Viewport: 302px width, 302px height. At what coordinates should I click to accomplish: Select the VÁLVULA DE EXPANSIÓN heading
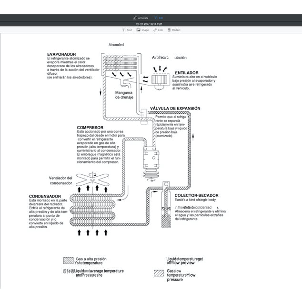pyautogui.click(x=175, y=108)
